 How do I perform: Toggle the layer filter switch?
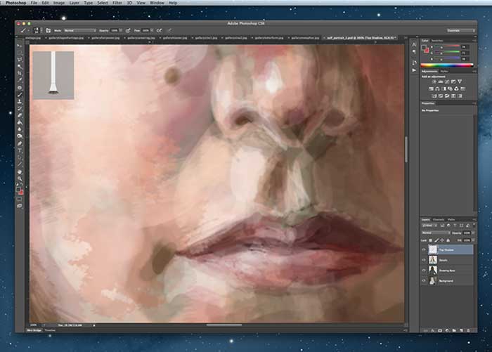click(x=474, y=225)
